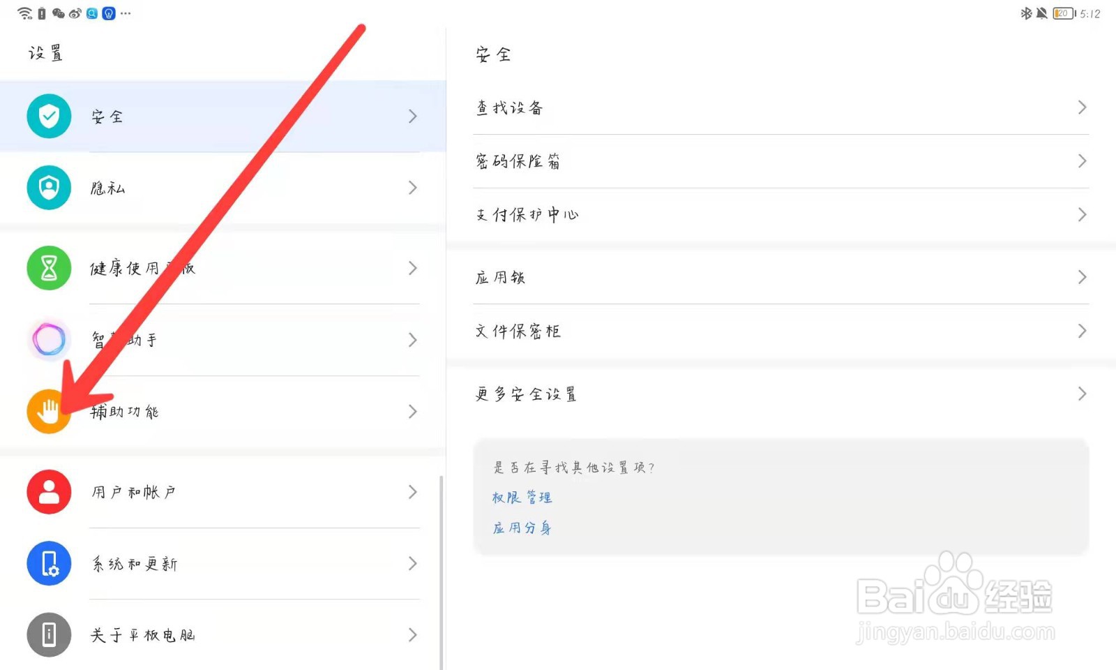Click the teal Security shield icon
This screenshot has width=1116, height=670.
coord(49,116)
